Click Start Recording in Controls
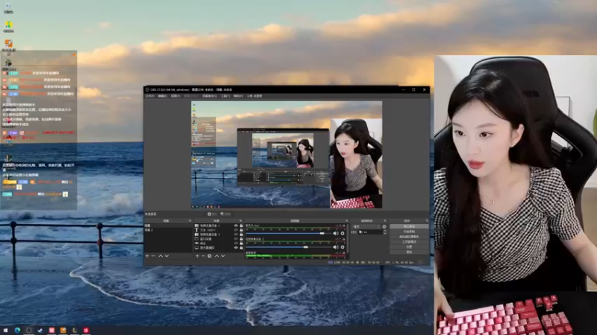 pos(409,232)
